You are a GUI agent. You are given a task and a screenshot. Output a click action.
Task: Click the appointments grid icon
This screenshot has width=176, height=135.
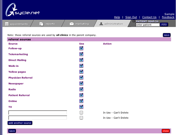click(7, 24)
